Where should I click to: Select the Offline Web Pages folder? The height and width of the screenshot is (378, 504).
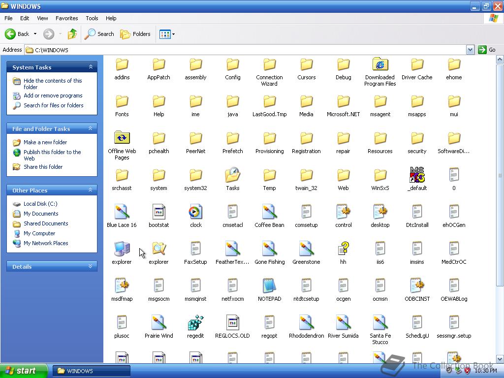[x=122, y=138]
